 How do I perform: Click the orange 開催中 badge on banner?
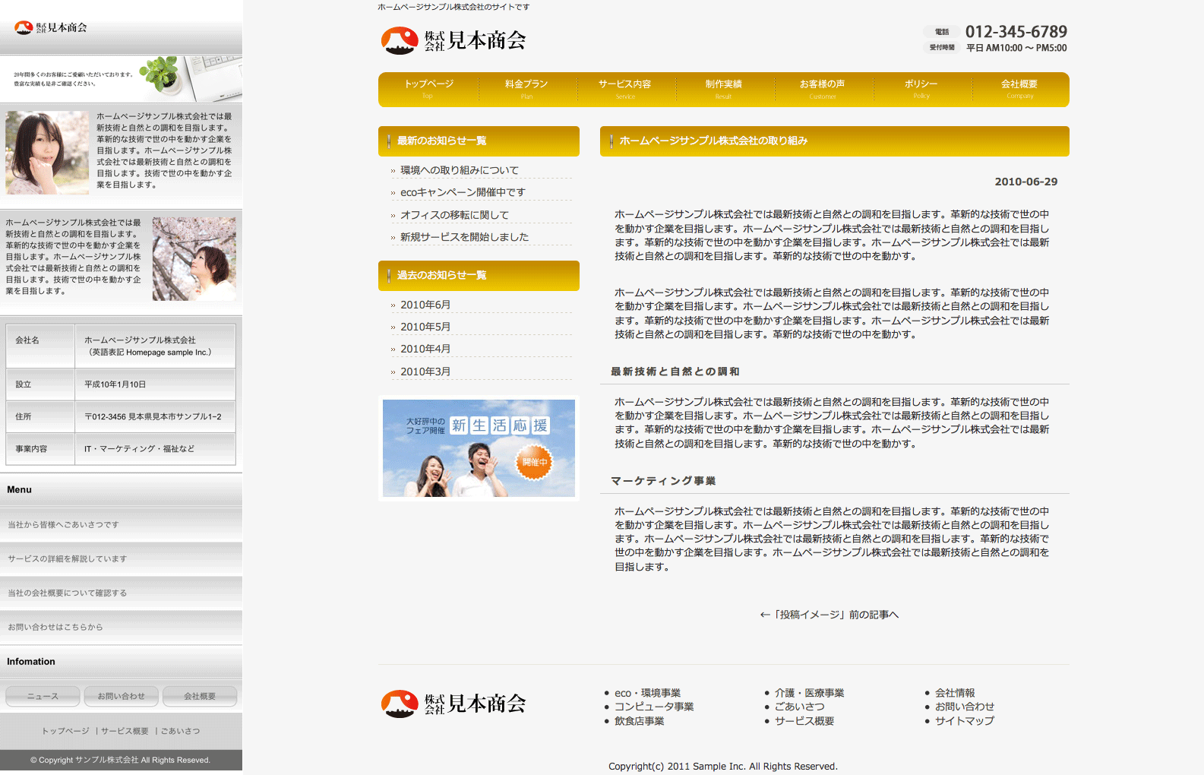pos(534,462)
